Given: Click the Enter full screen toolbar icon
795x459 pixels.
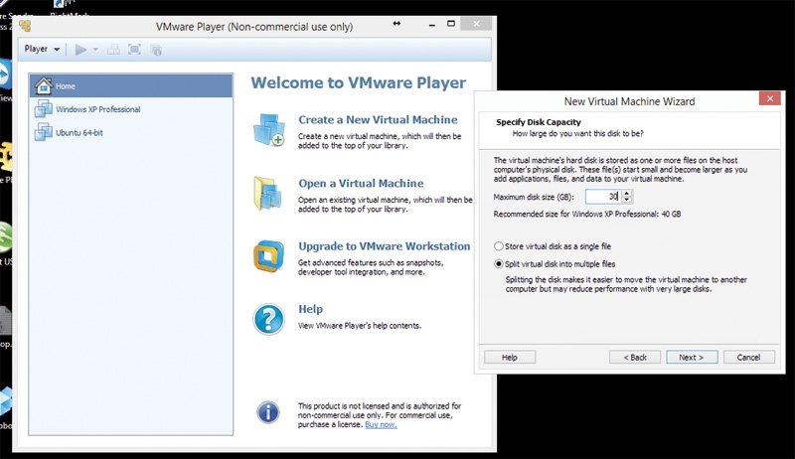Looking at the screenshot, I should (134, 50).
